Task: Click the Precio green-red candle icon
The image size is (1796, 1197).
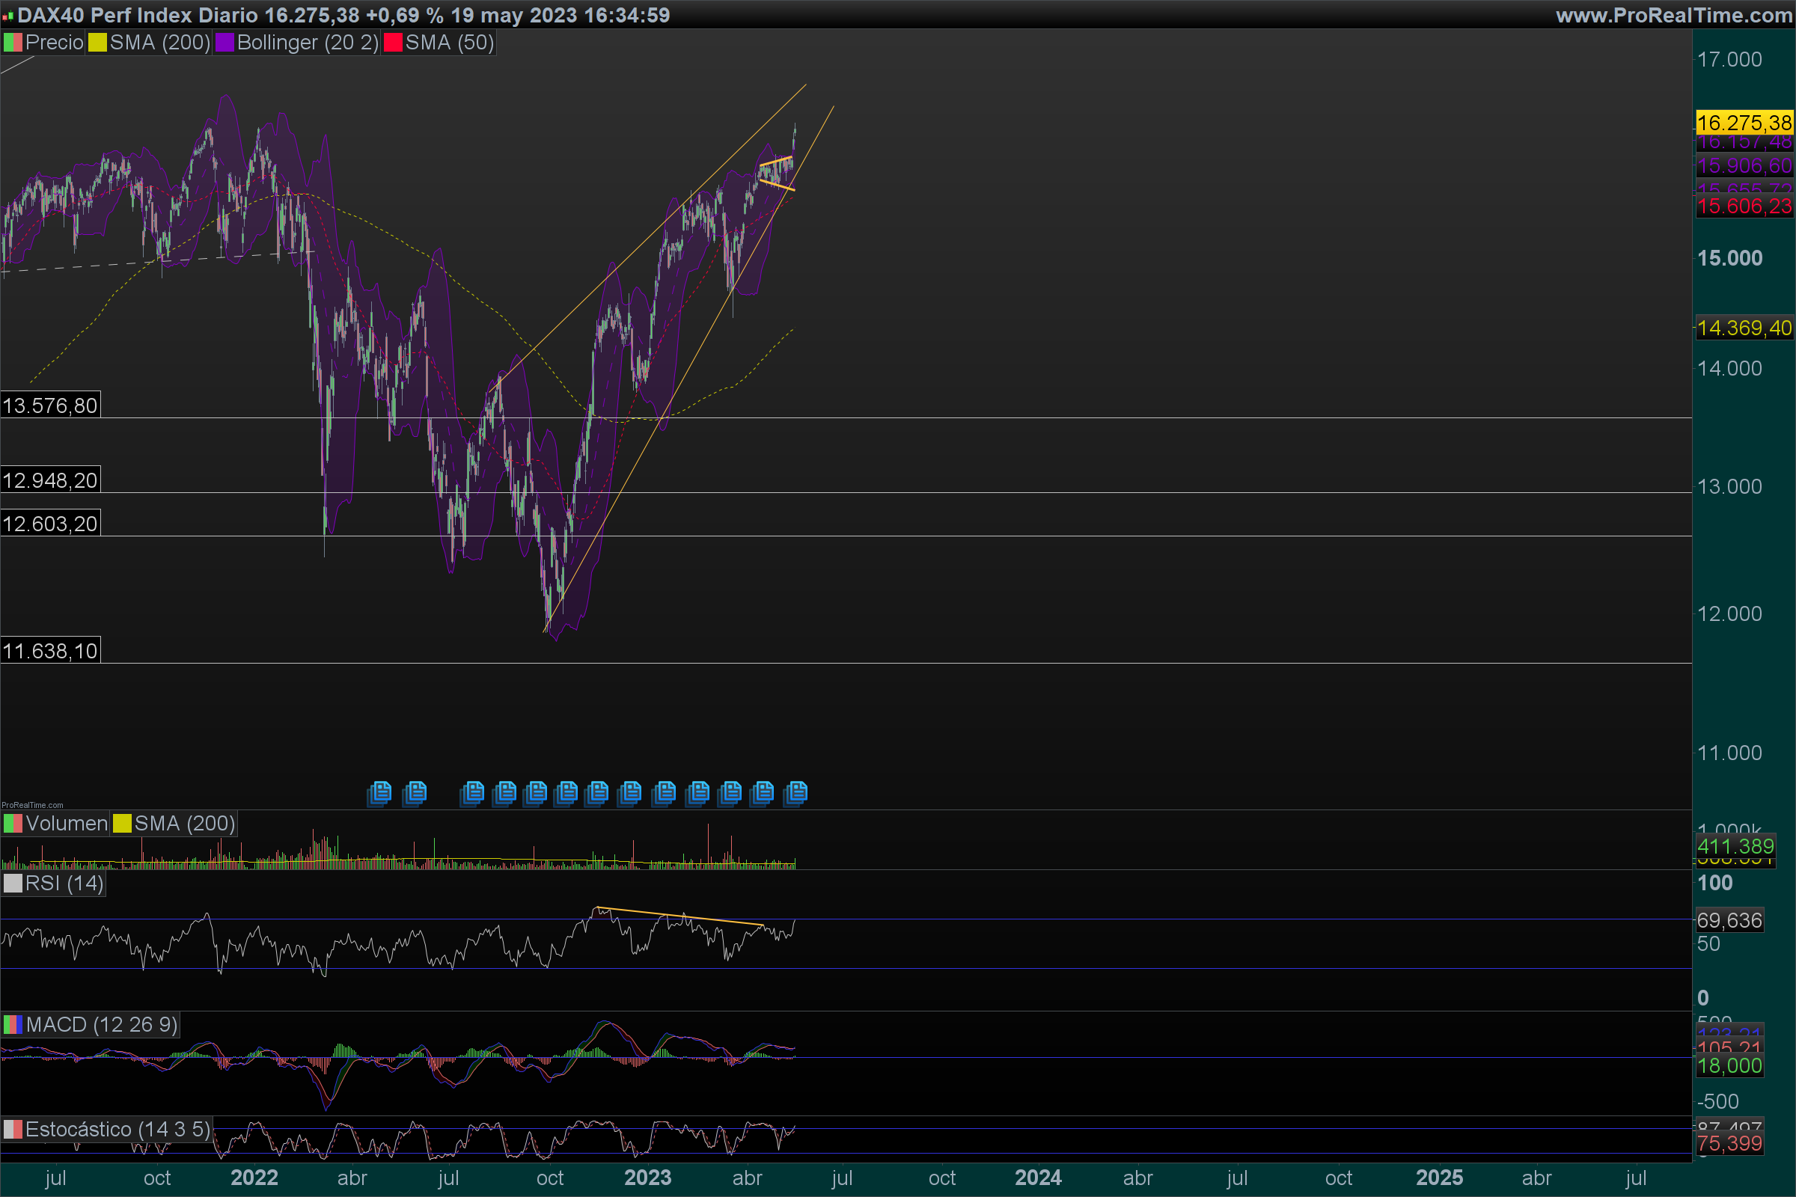Action: coord(13,43)
